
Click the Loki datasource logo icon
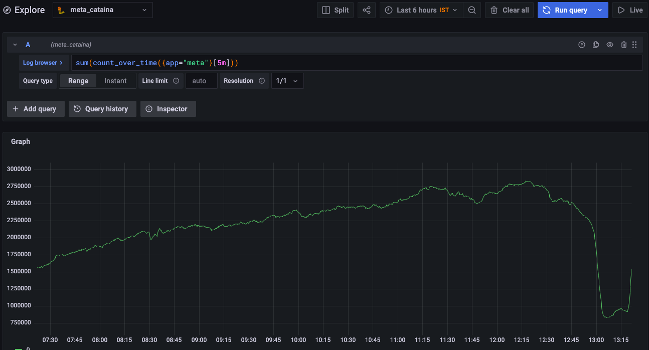coord(61,10)
